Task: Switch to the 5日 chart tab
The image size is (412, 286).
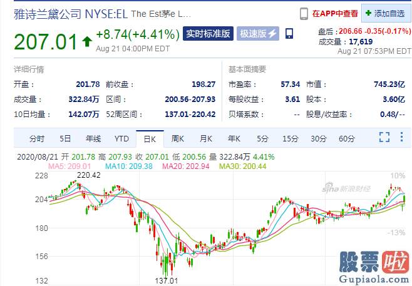Action: tap(65, 138)
